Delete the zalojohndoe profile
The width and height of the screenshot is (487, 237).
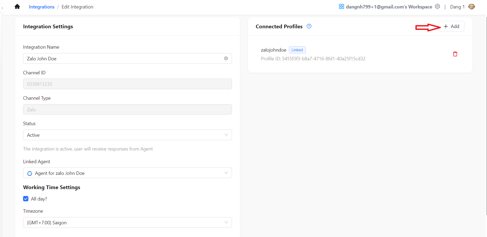click(x=455, y=54)
